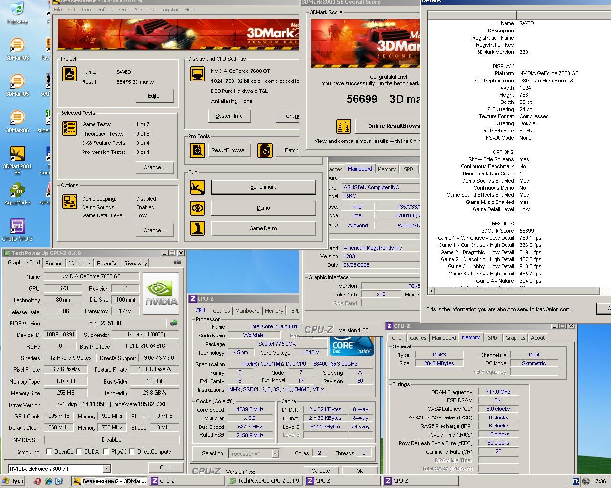Click the Selected Tests checklist icon
The width and height of the screenshot is (611, 488).
70,128
